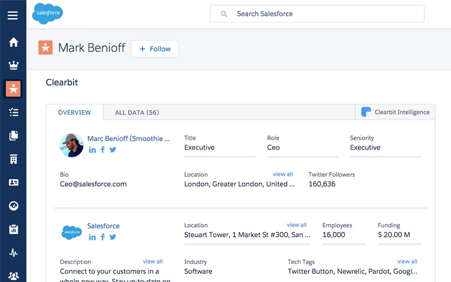Open Salesforce company Twitter icon

tap(113, 237)
